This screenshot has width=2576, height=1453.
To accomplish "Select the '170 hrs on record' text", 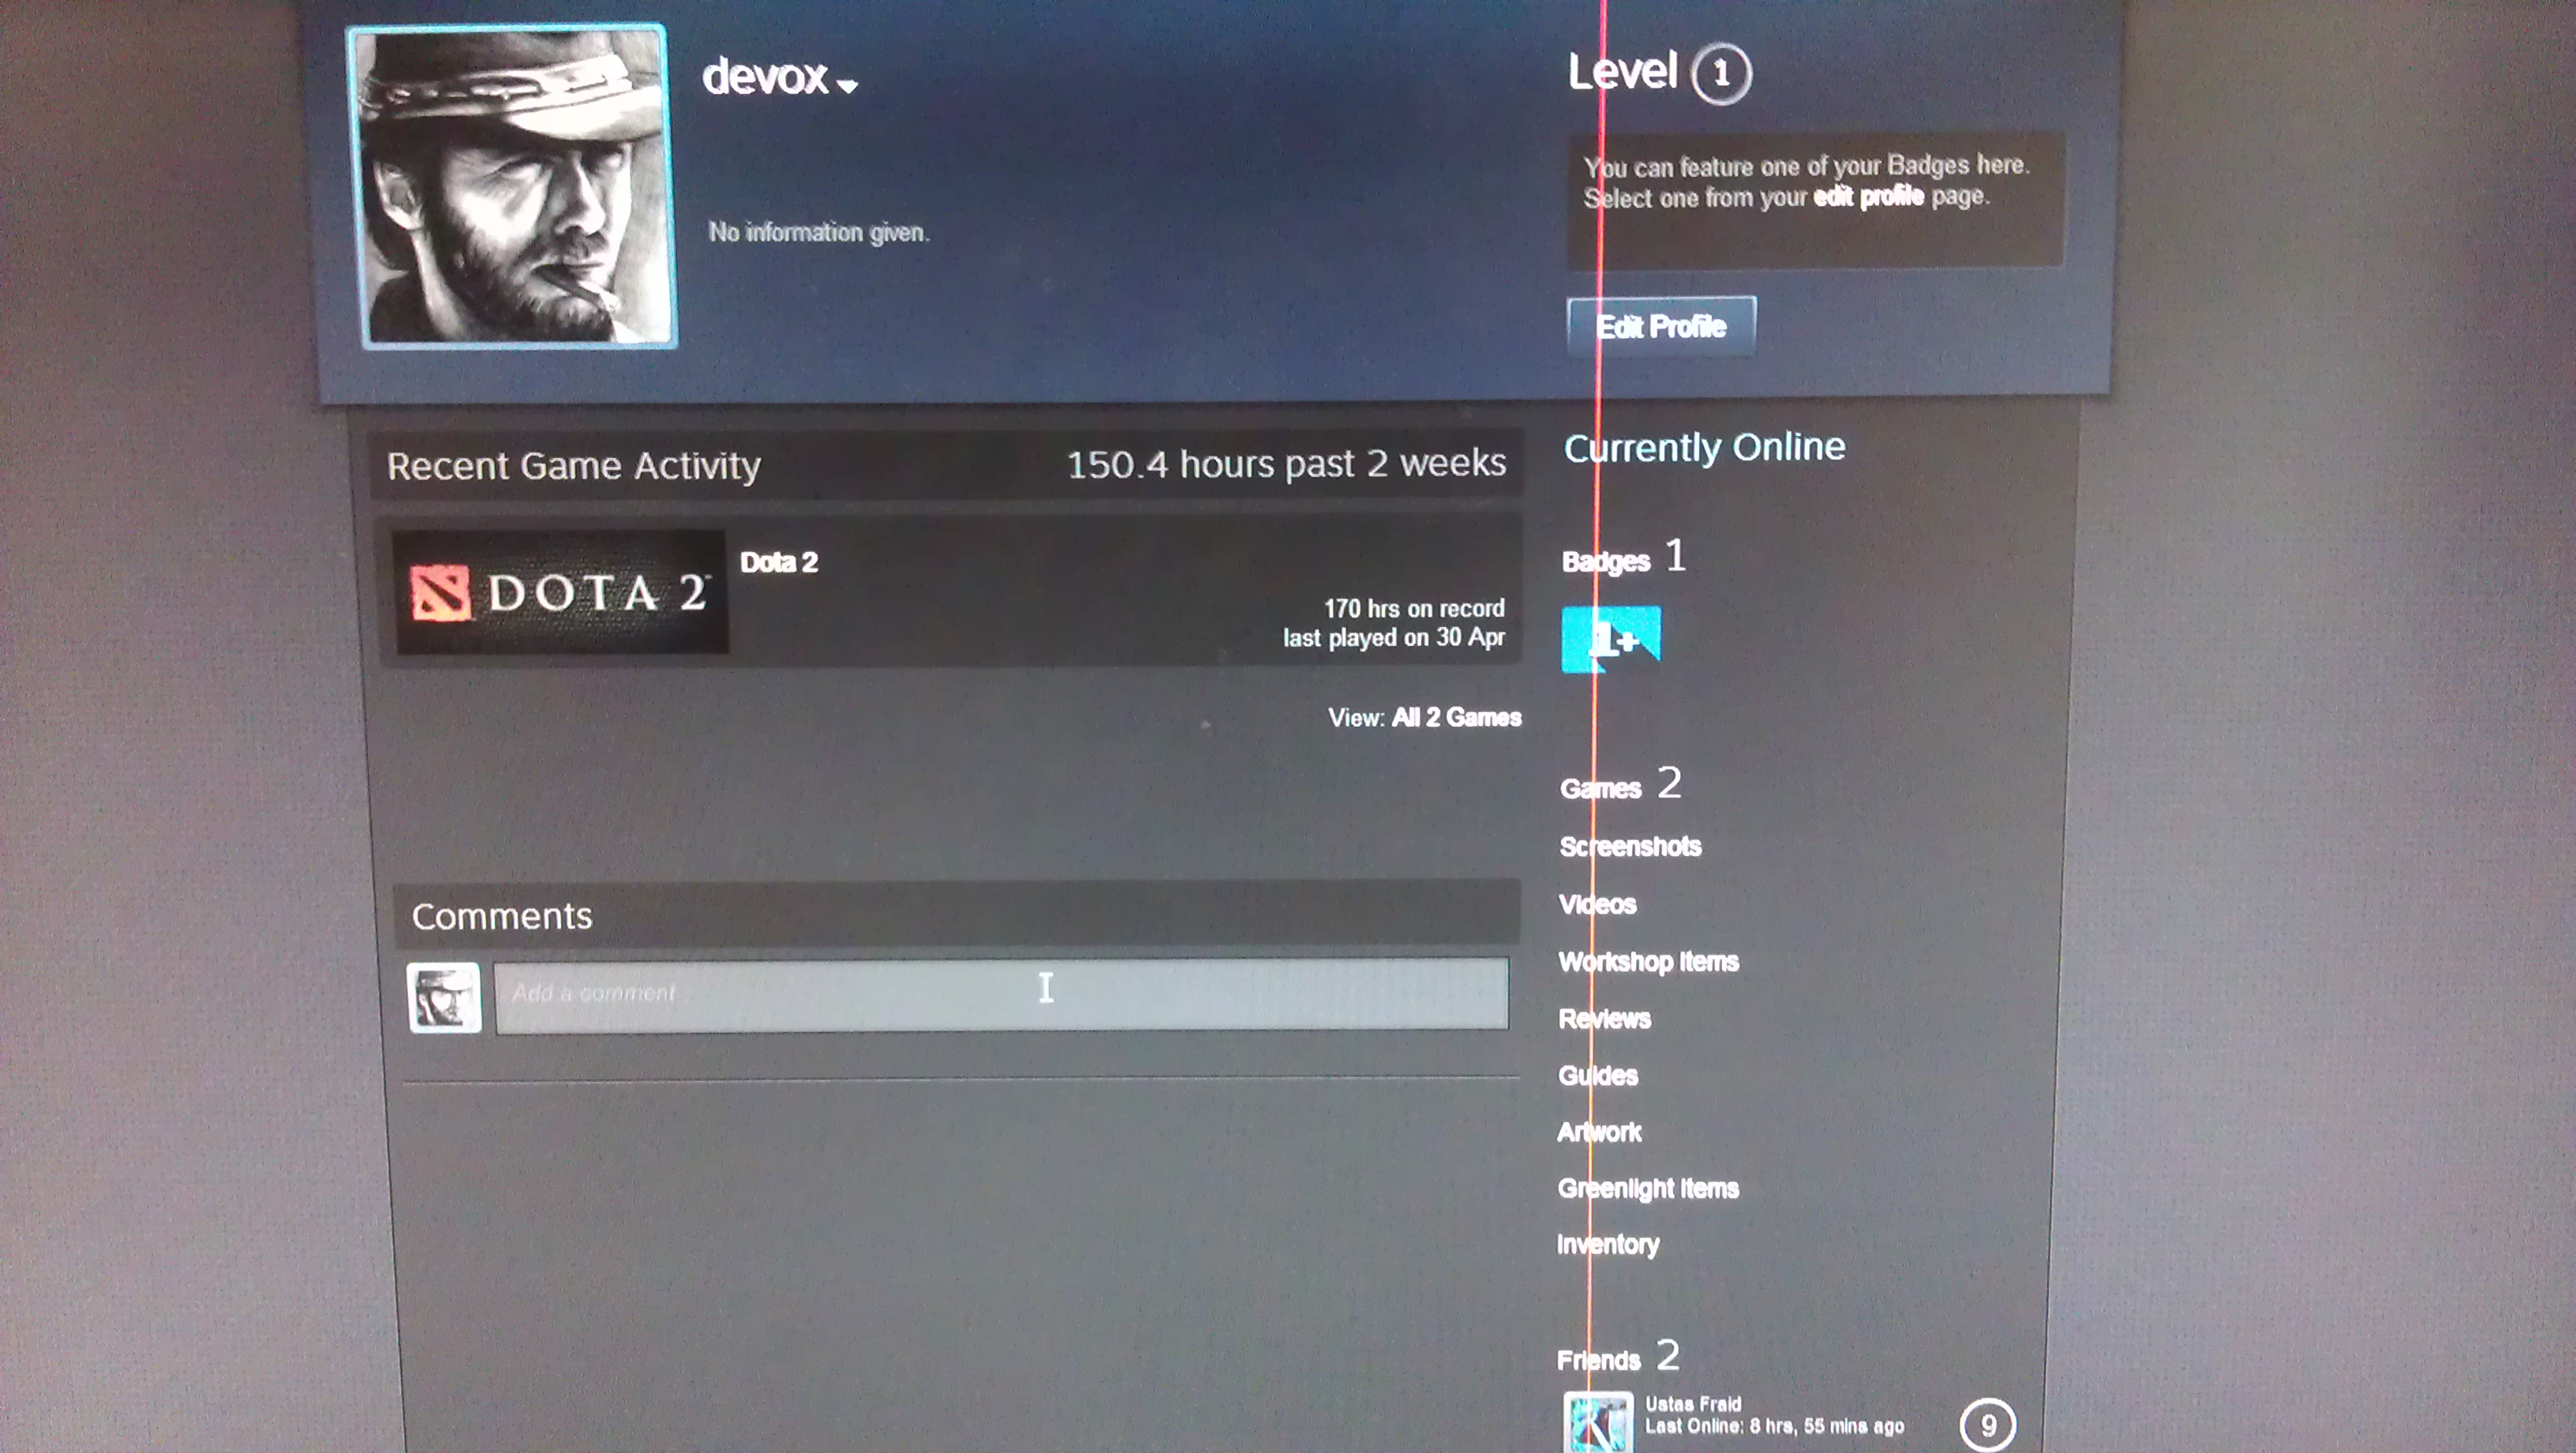I will pyautogui.click(x=1414, y=608).
